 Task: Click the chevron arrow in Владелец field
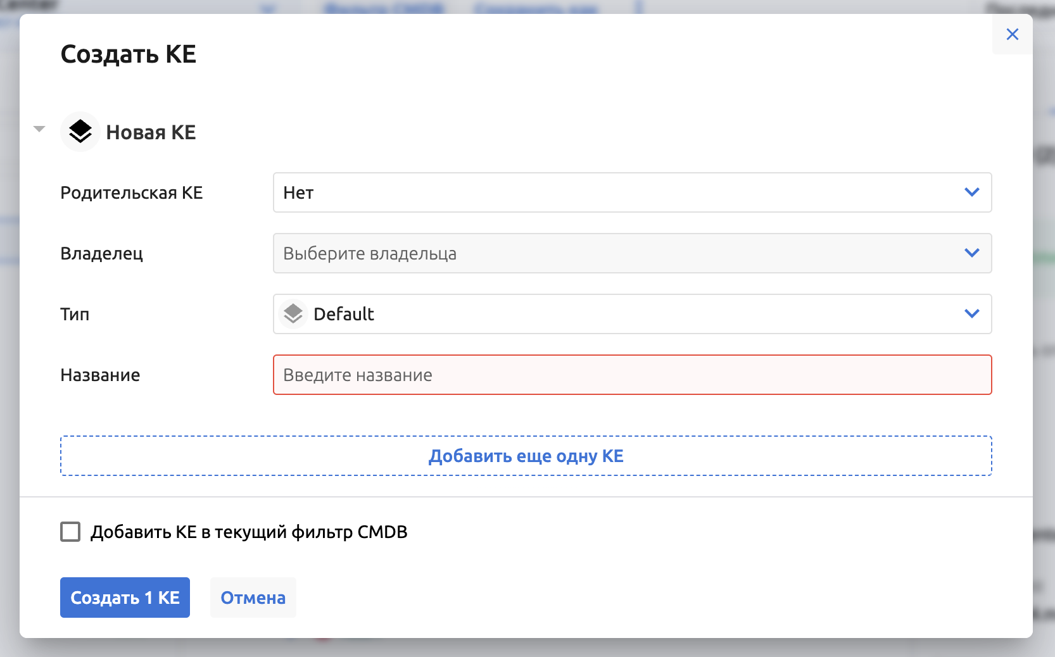(971, 253)
